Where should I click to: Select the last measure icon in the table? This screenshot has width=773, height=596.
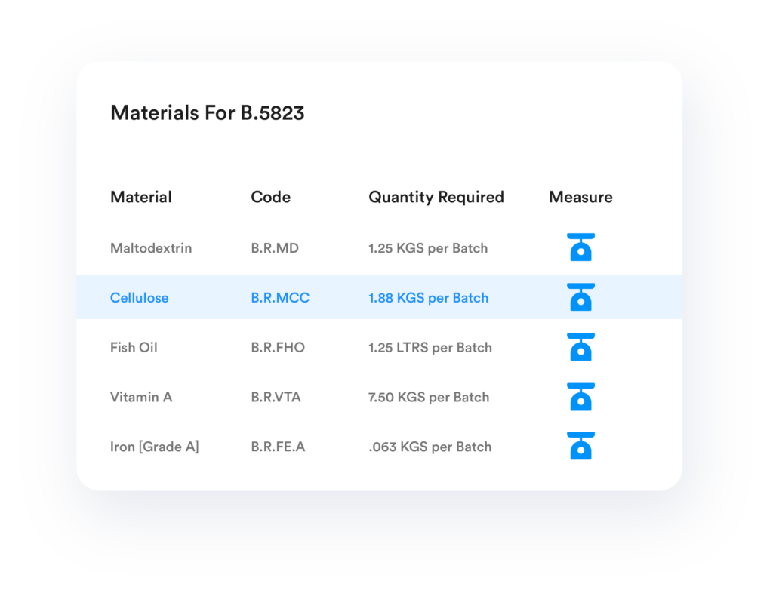click(581, 446)
